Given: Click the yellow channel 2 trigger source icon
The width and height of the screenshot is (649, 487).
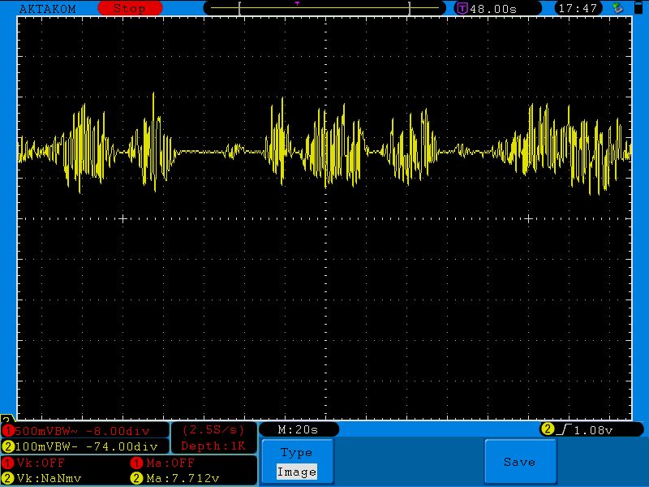Looking at the screenshot, I should coord(548,429).
